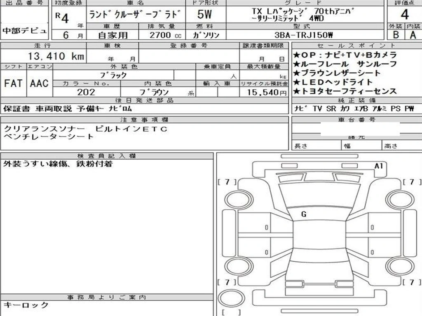The image size is (422, 316).
Task: Click 保証書 in later-shipped parts
Action: click(x=16, y=109)
